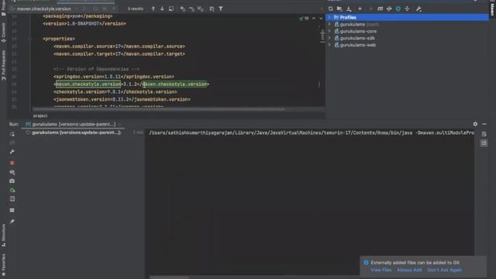The width and height of the screenshot is (496, 279).
Task: Open search results in Find window
Action: point(171,9)
